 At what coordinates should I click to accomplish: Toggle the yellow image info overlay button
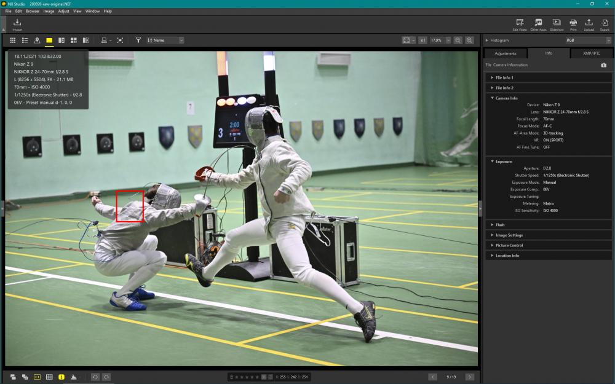pyautogui.click(x=61, y=377)
